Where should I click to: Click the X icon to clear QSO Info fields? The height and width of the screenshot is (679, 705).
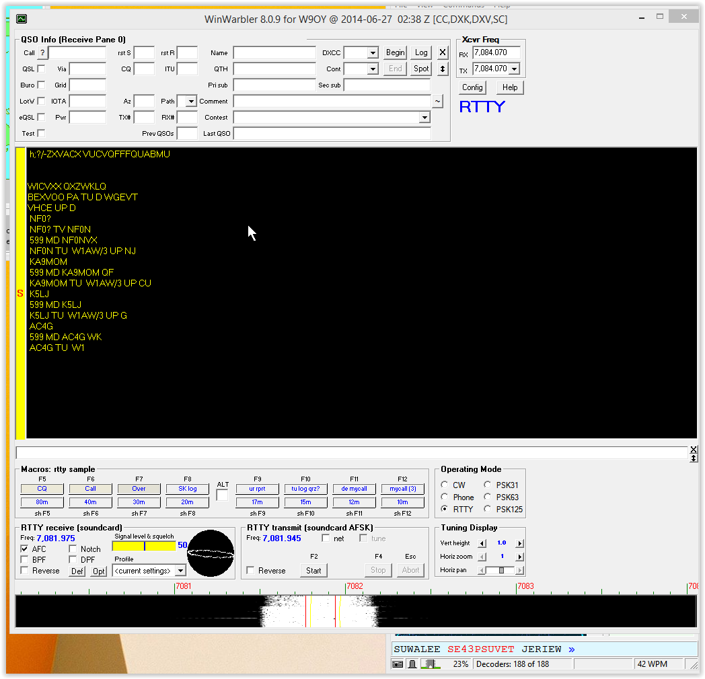(442, 52)
